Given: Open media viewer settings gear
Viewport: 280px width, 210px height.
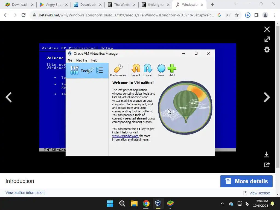Looking at the screenshot, I should coord(267,49).
